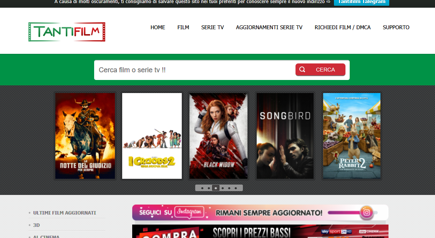Click the Tantifilm logo
This screenshot has width=435, height=238.
[x=67, y=32]
